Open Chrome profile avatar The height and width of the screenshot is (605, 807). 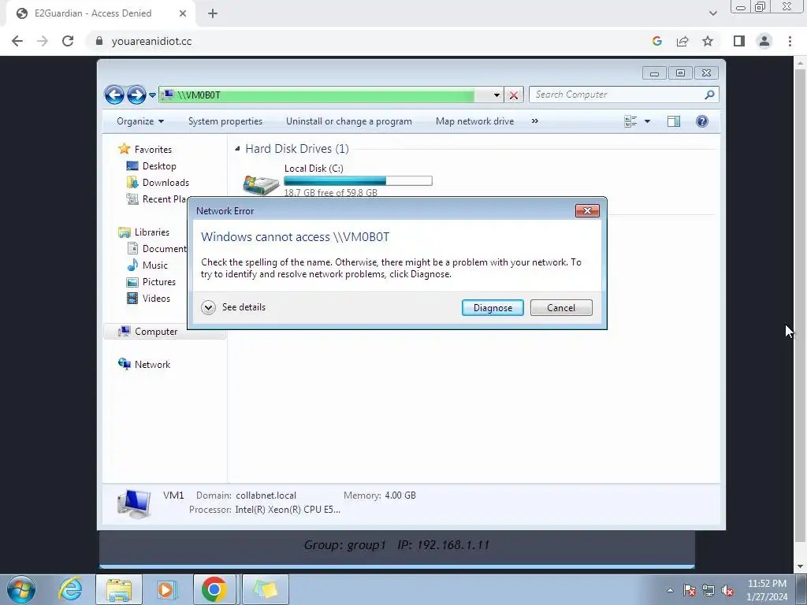coord(764,41)
